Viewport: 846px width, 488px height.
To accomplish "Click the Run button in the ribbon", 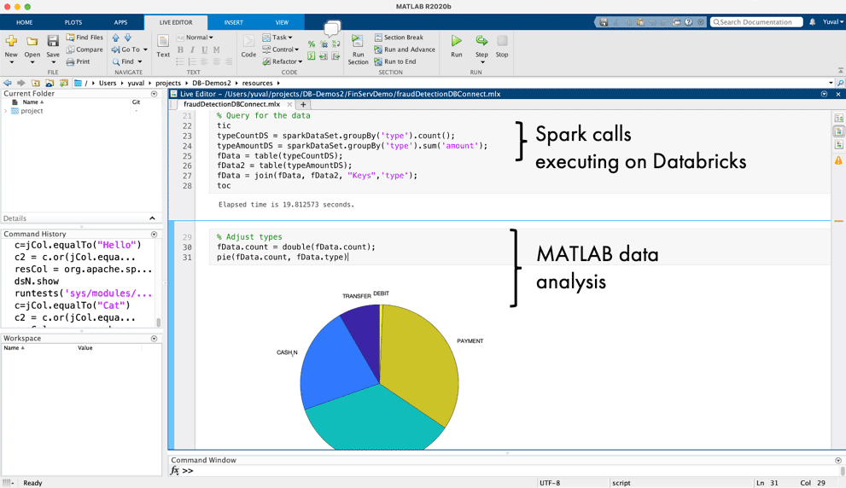I will [x=457, y=44].
